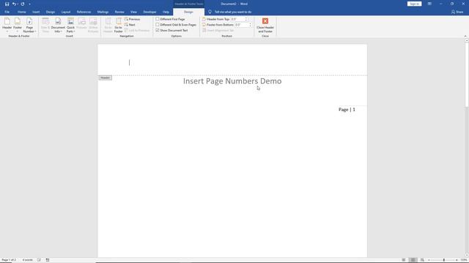Insert Date & Time
Image resolution: width=469 pixels, height=263 pixels.
[45, 25]
